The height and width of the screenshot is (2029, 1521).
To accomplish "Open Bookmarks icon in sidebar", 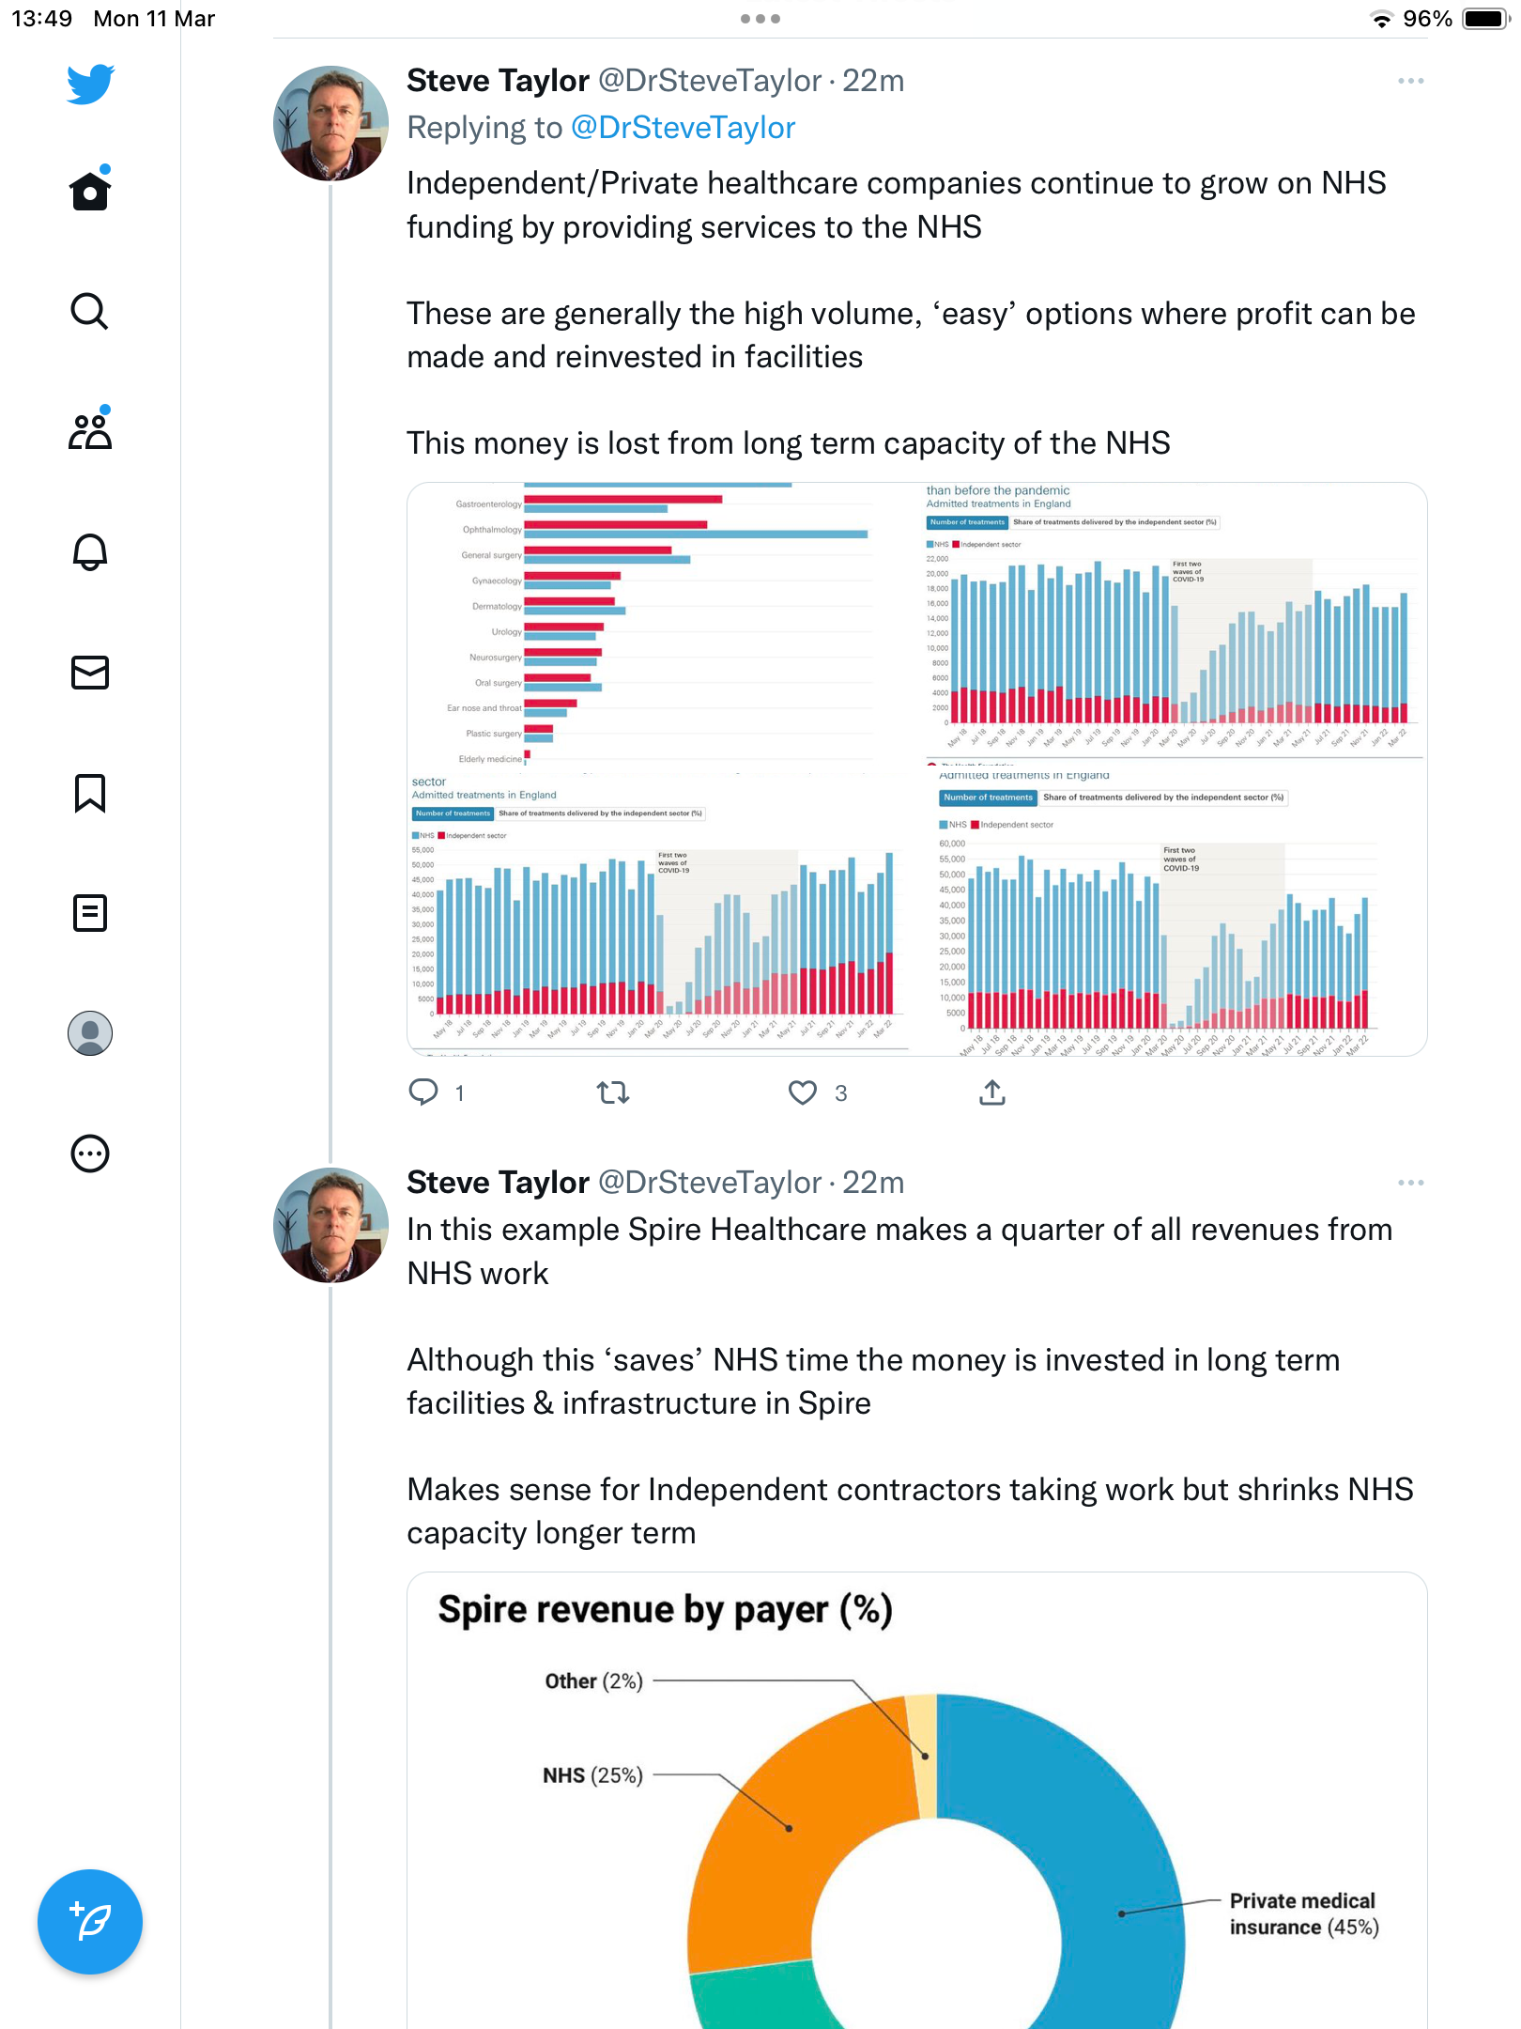I will pos(90,793).
